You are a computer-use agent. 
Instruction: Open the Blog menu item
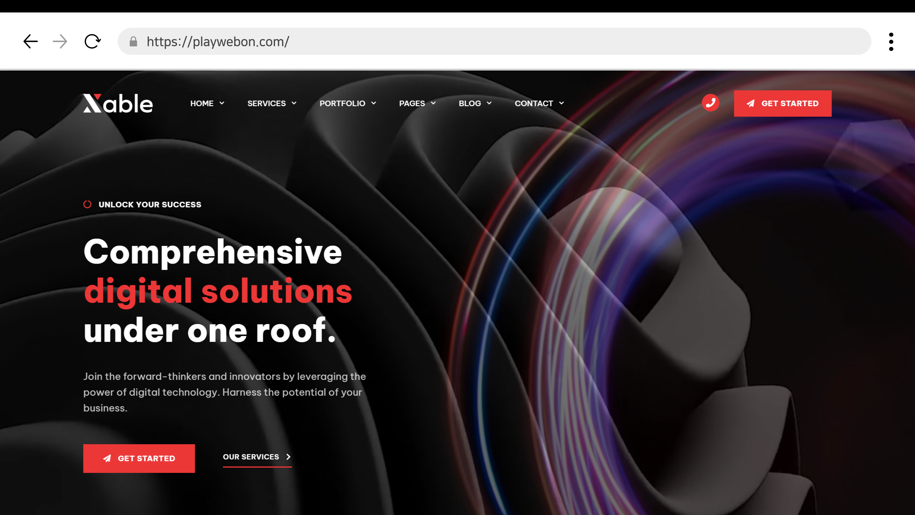tap(470, 103)
